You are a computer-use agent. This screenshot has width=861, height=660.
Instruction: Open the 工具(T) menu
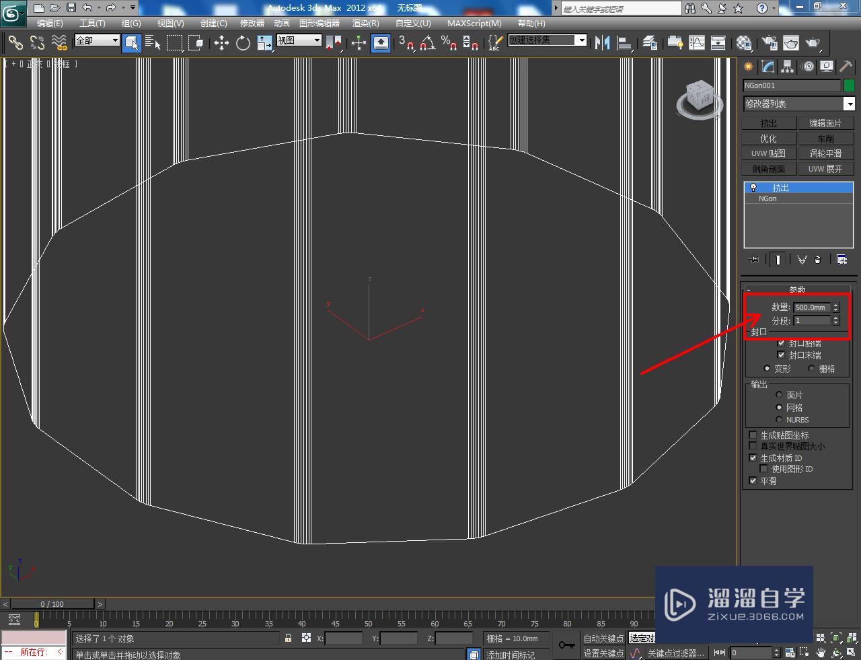(92, 23)
